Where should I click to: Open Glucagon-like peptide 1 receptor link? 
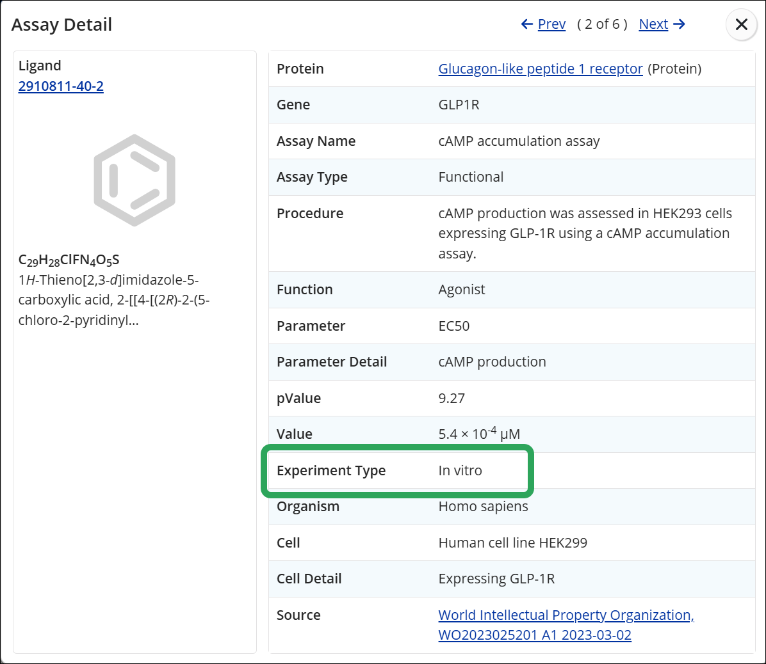541,69
